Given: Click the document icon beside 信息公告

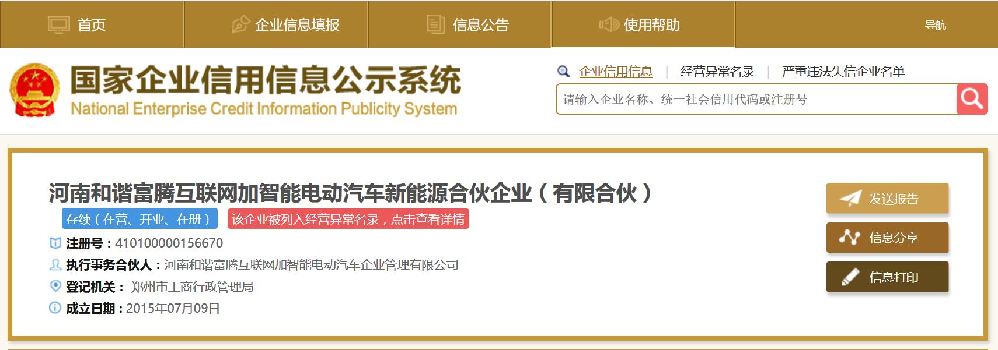Looking at the screenshot, I should pos(435,24).
